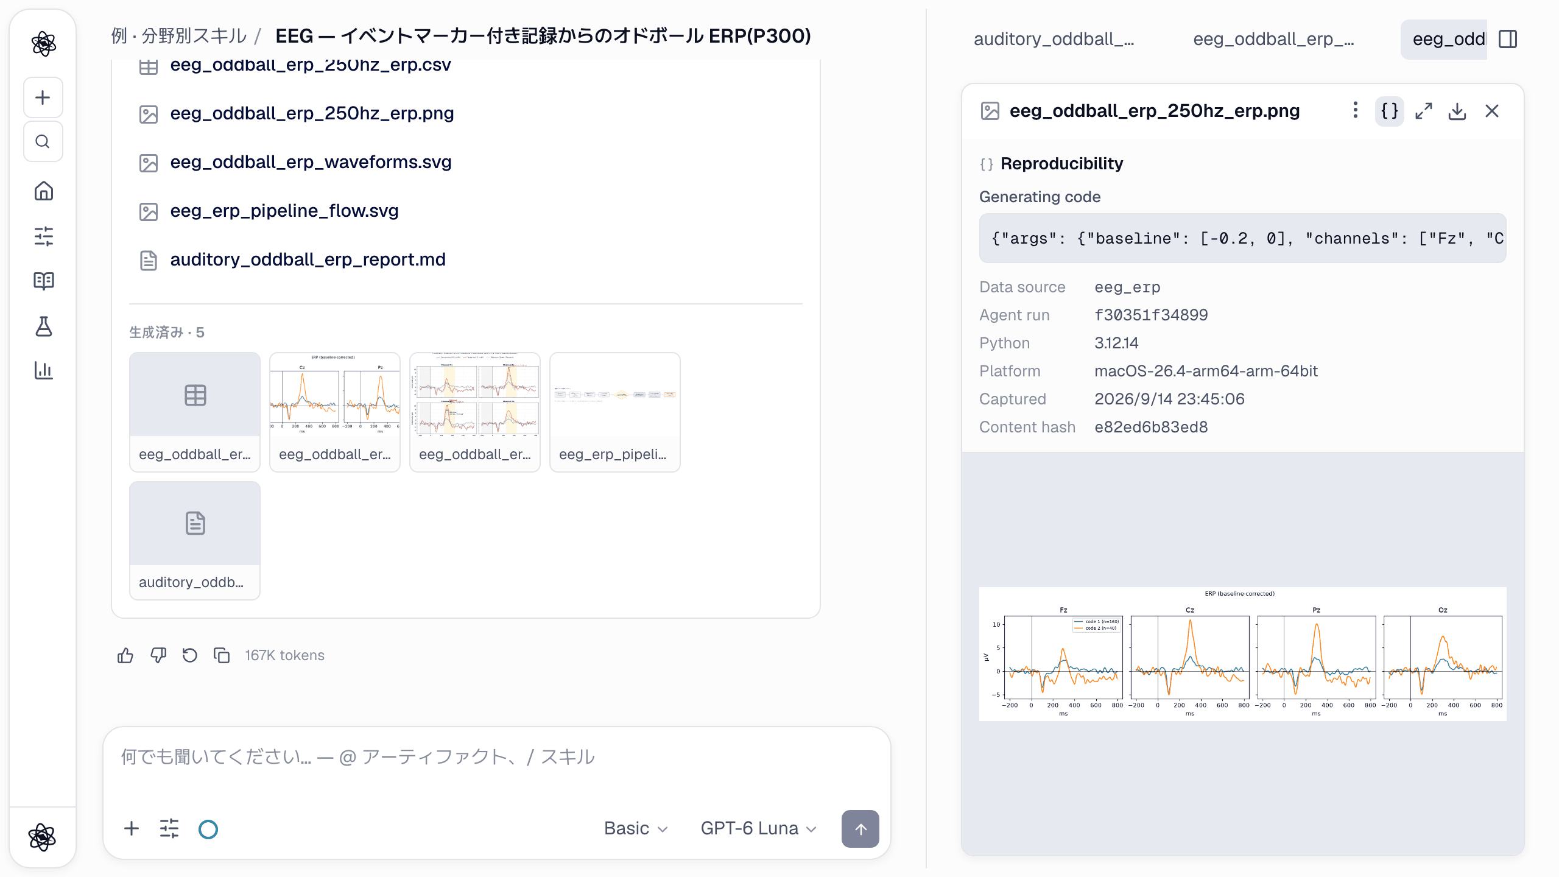Image resolution: width=1559 pixels, height=877 pixels.
Task: Open the book library icon in sidebar
Action: point(43,281)
